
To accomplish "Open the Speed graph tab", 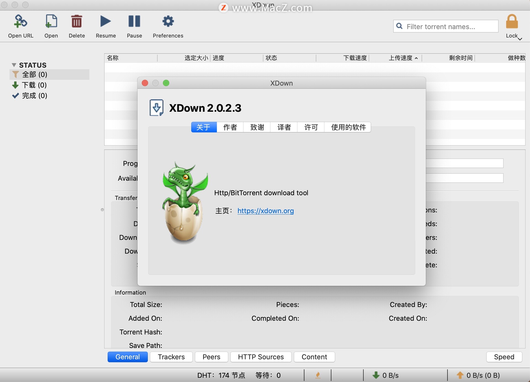I will [504, 357].
